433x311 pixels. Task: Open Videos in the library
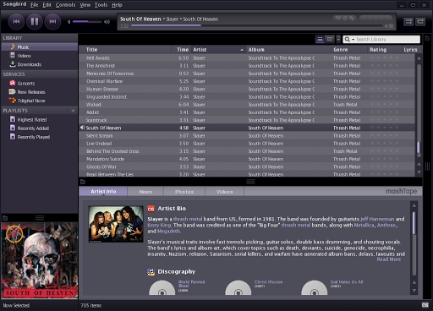point(40,56)
